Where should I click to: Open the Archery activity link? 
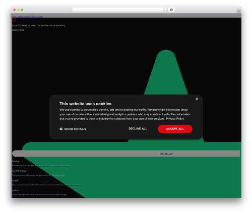tap(16, 190)
